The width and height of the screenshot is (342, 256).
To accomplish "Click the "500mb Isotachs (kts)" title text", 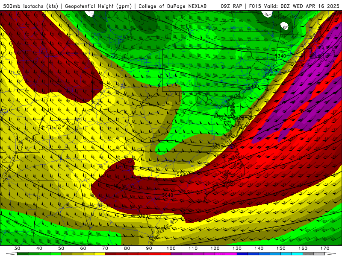I will pyautogui.click(x=31, y=6).
